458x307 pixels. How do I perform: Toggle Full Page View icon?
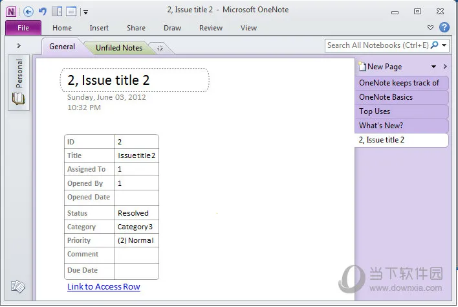(x=71, y=11)
